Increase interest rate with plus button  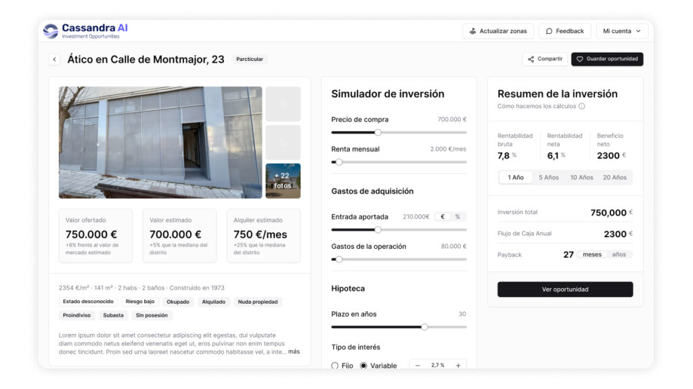(458, 365)
